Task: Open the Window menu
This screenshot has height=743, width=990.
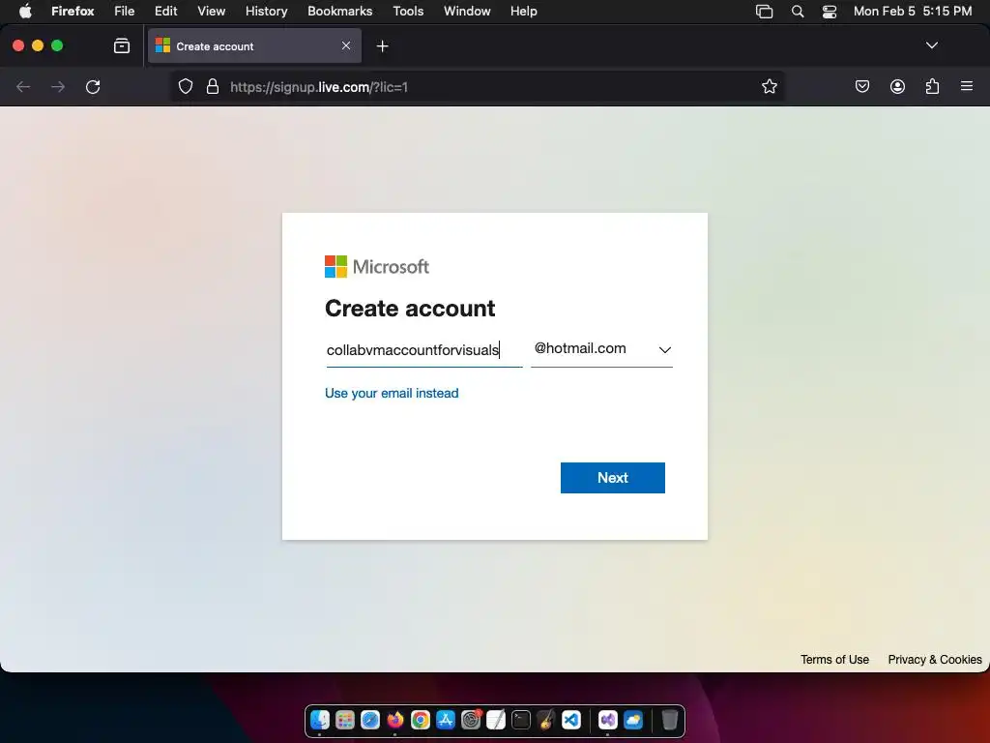Action: [x=467, y=11]
